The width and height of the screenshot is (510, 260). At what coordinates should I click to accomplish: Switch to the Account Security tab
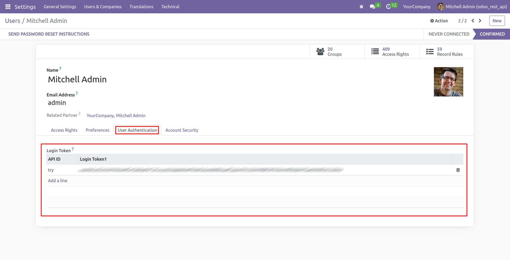182,130
